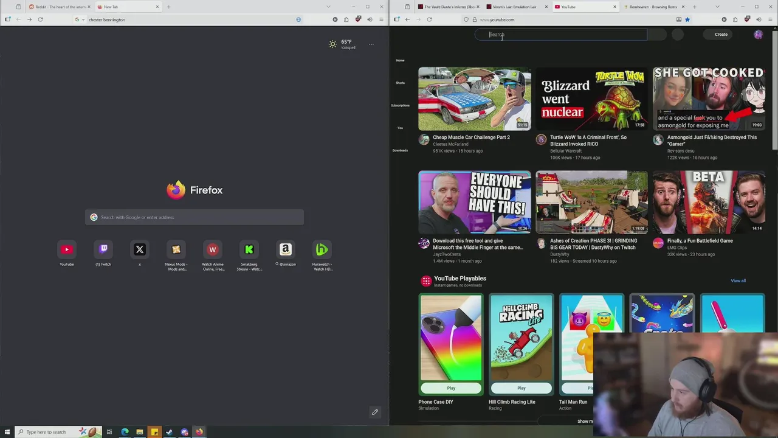
Task: Open new tab in left Firefox window
Action: click(x=168, y=7)
